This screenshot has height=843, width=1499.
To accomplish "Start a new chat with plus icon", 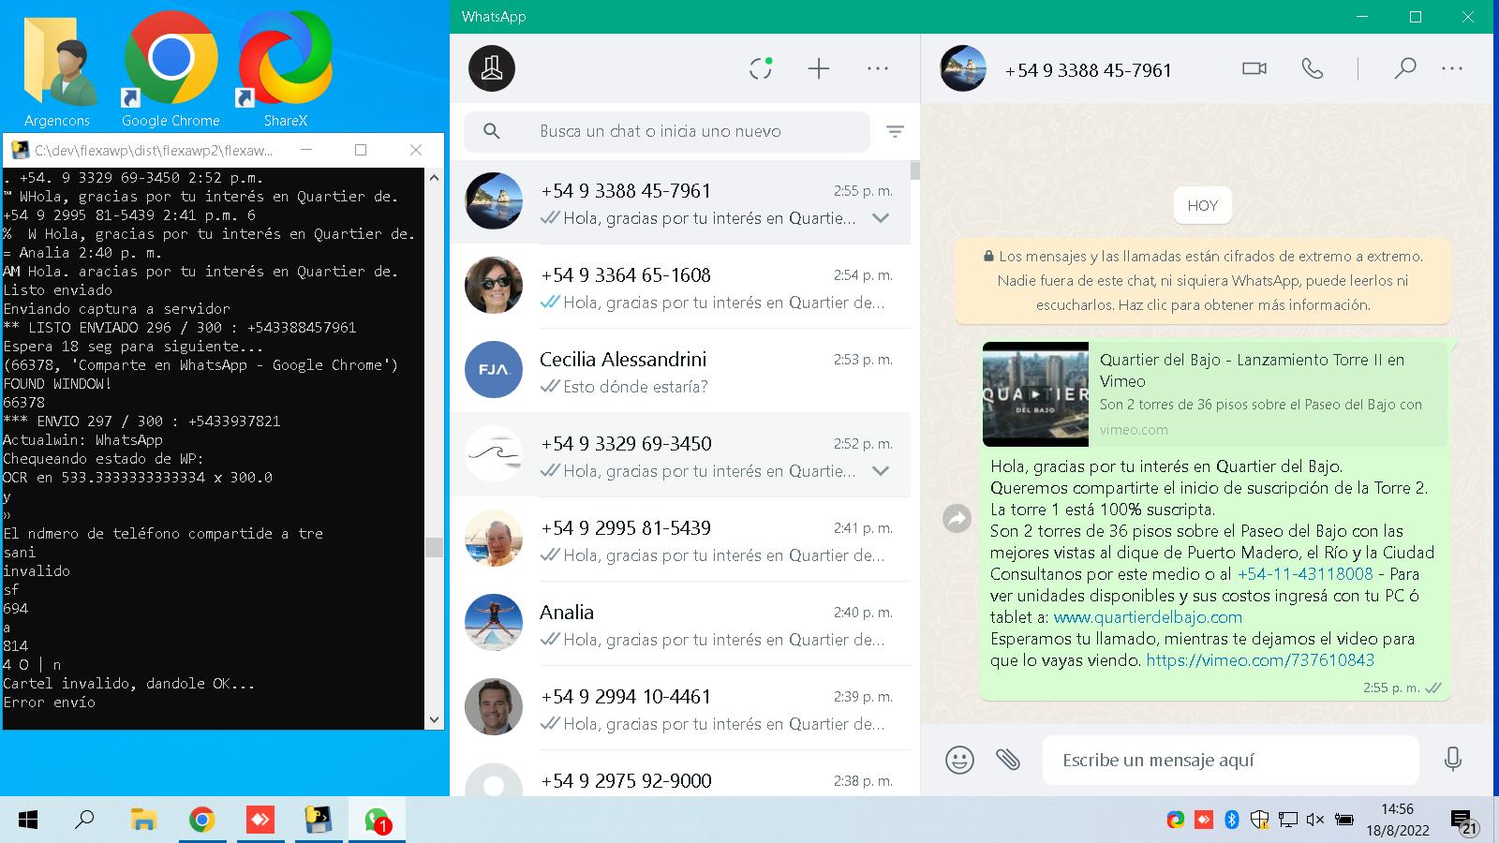I will [819, 68].
